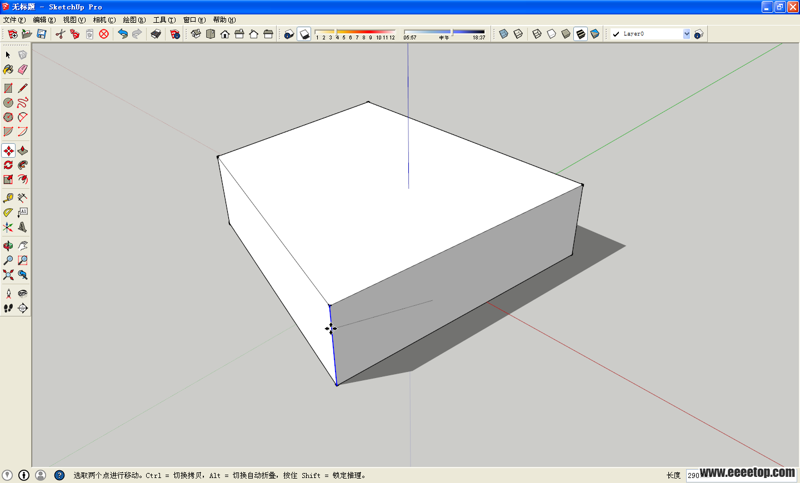The image size is (800, 483).
Task: Go back to Previous view
Action: (x=23, y=275)
